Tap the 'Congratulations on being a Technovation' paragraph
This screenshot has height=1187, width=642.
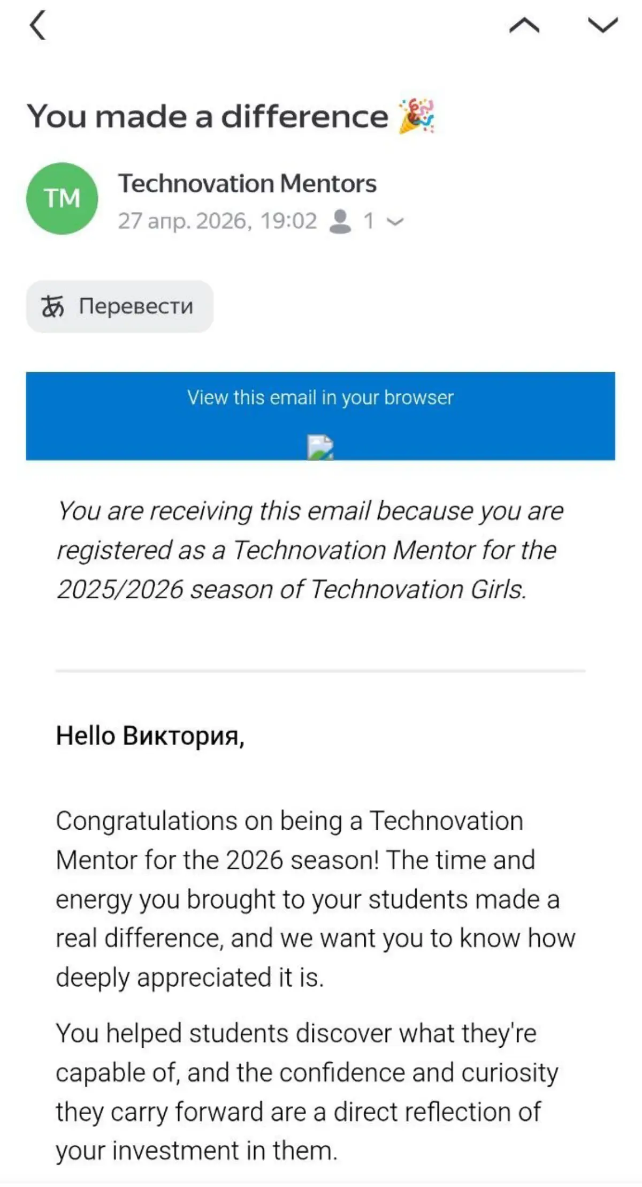click(316, 899)
